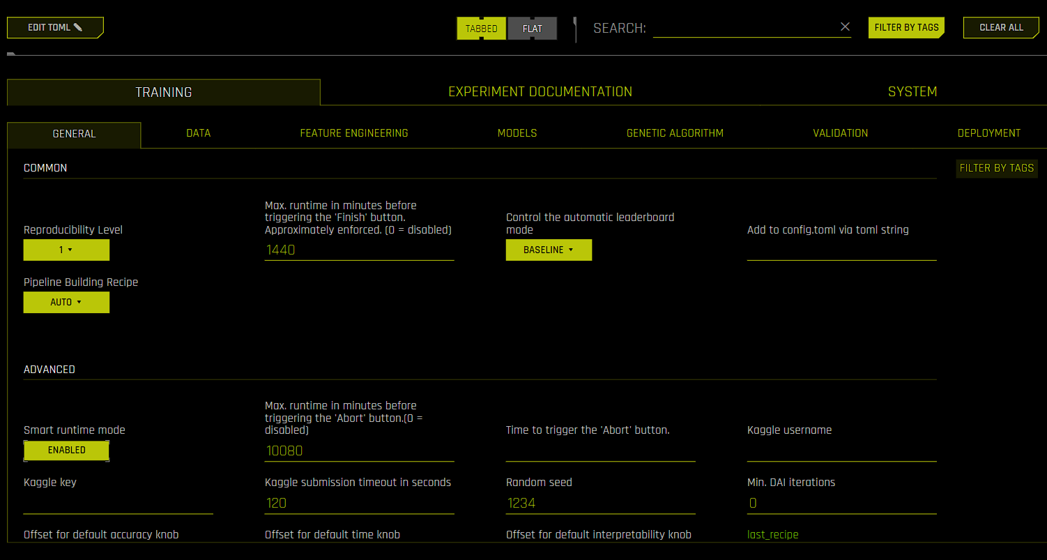This screenshot has height=560, width=1047.
Task: Click the FILTER BY TAGS button
Action: (906, 27)
